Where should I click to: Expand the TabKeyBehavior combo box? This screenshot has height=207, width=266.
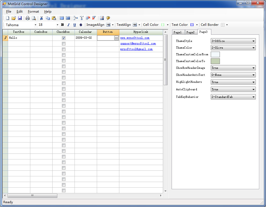pyautogui.click(x=233, y=97)
